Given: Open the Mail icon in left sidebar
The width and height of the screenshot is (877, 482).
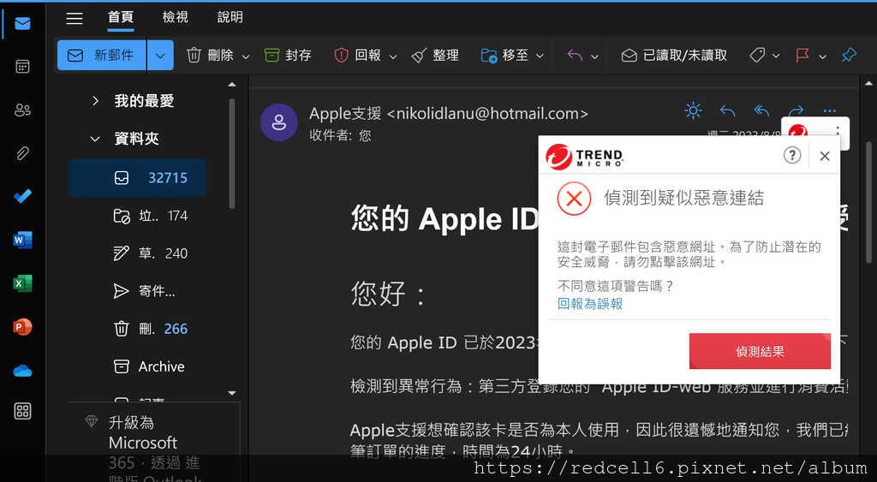Looking at the screenshot, I should pos(22,23).
